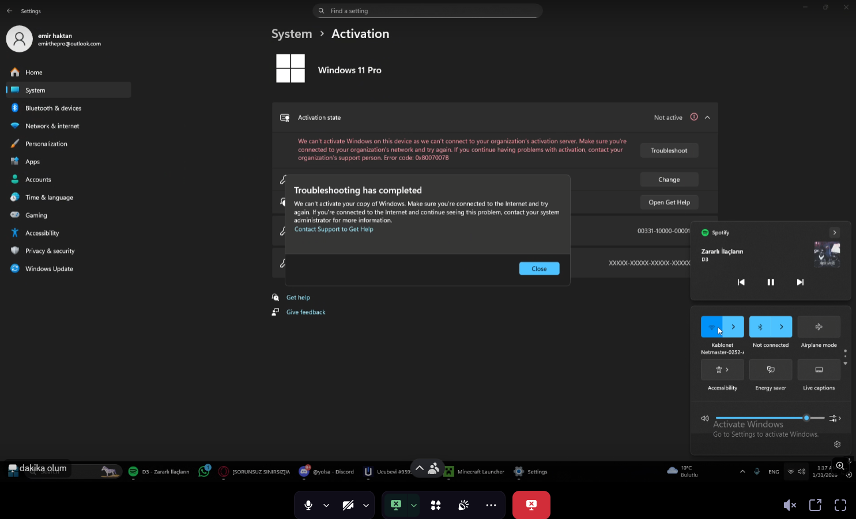Expand Wi-Fi network list chevron
The width and height of the screenshot is (856, 519).
click(x=733, y=327)
